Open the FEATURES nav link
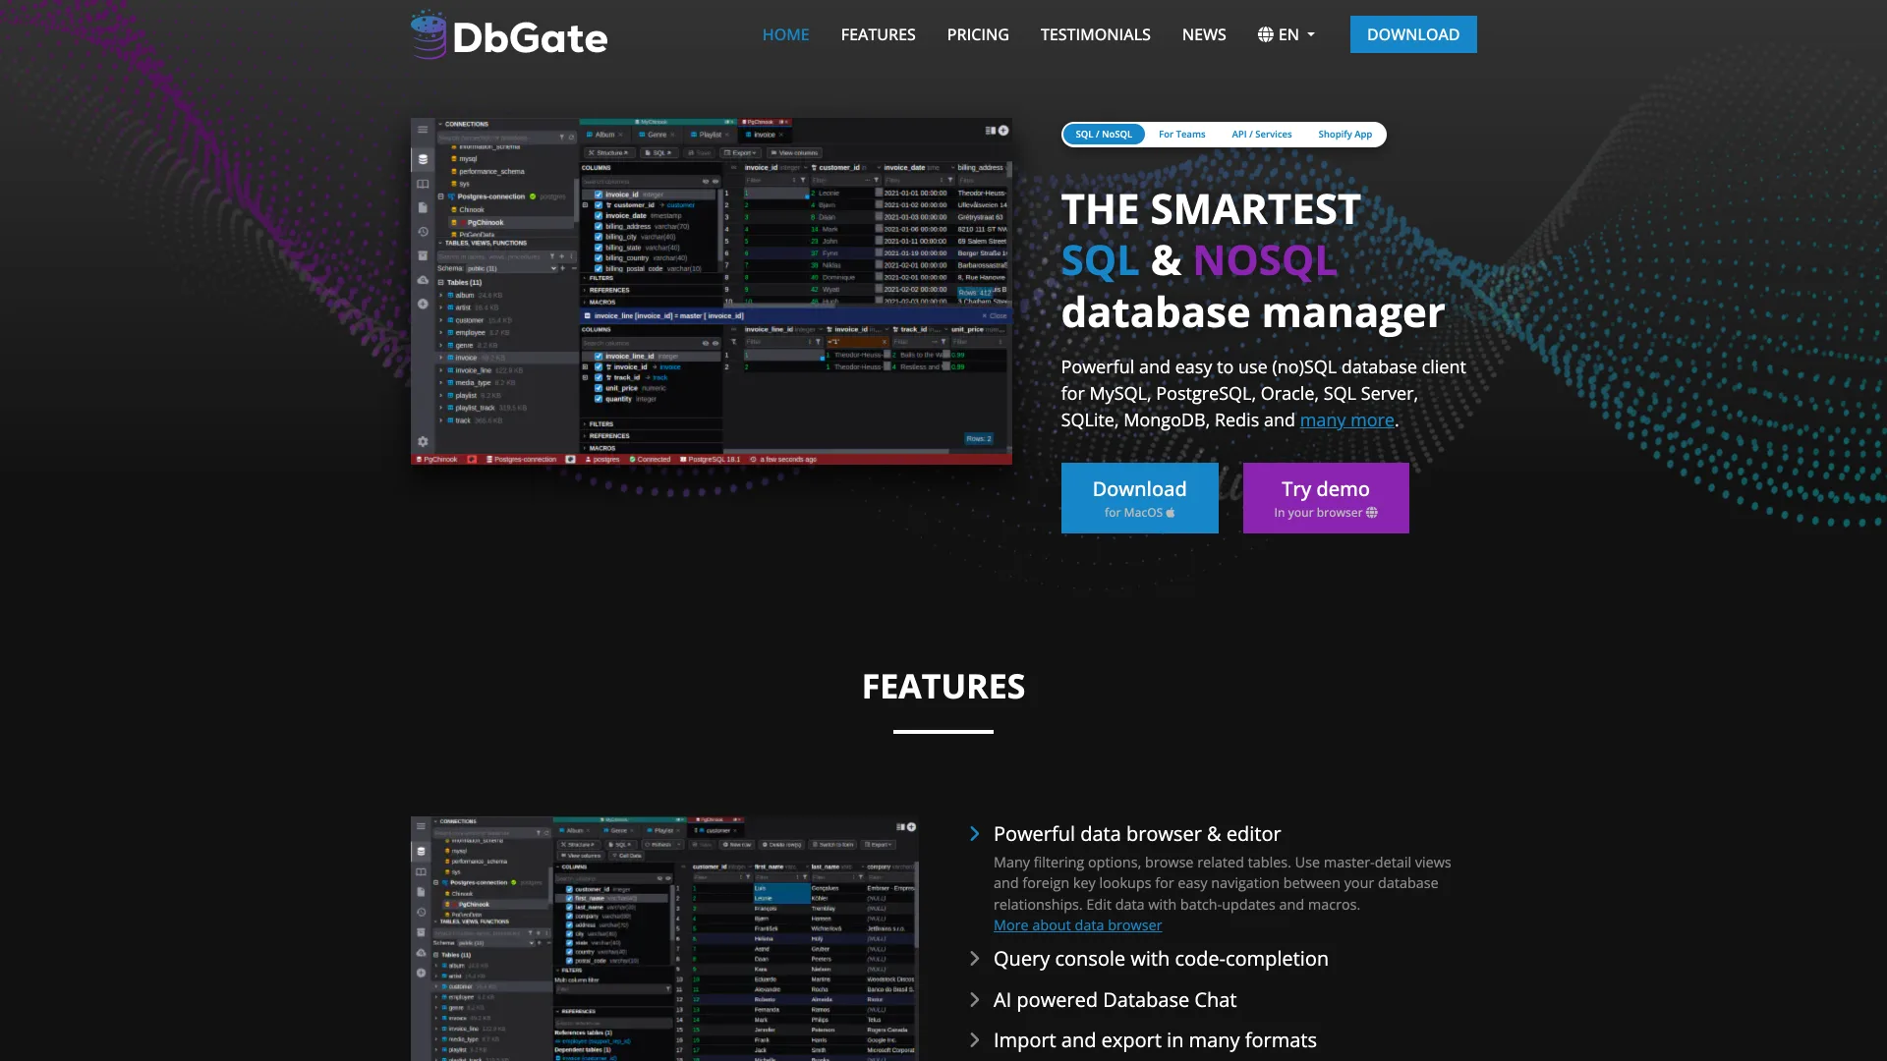The image size is (1887, 1061). click(878, 34)
